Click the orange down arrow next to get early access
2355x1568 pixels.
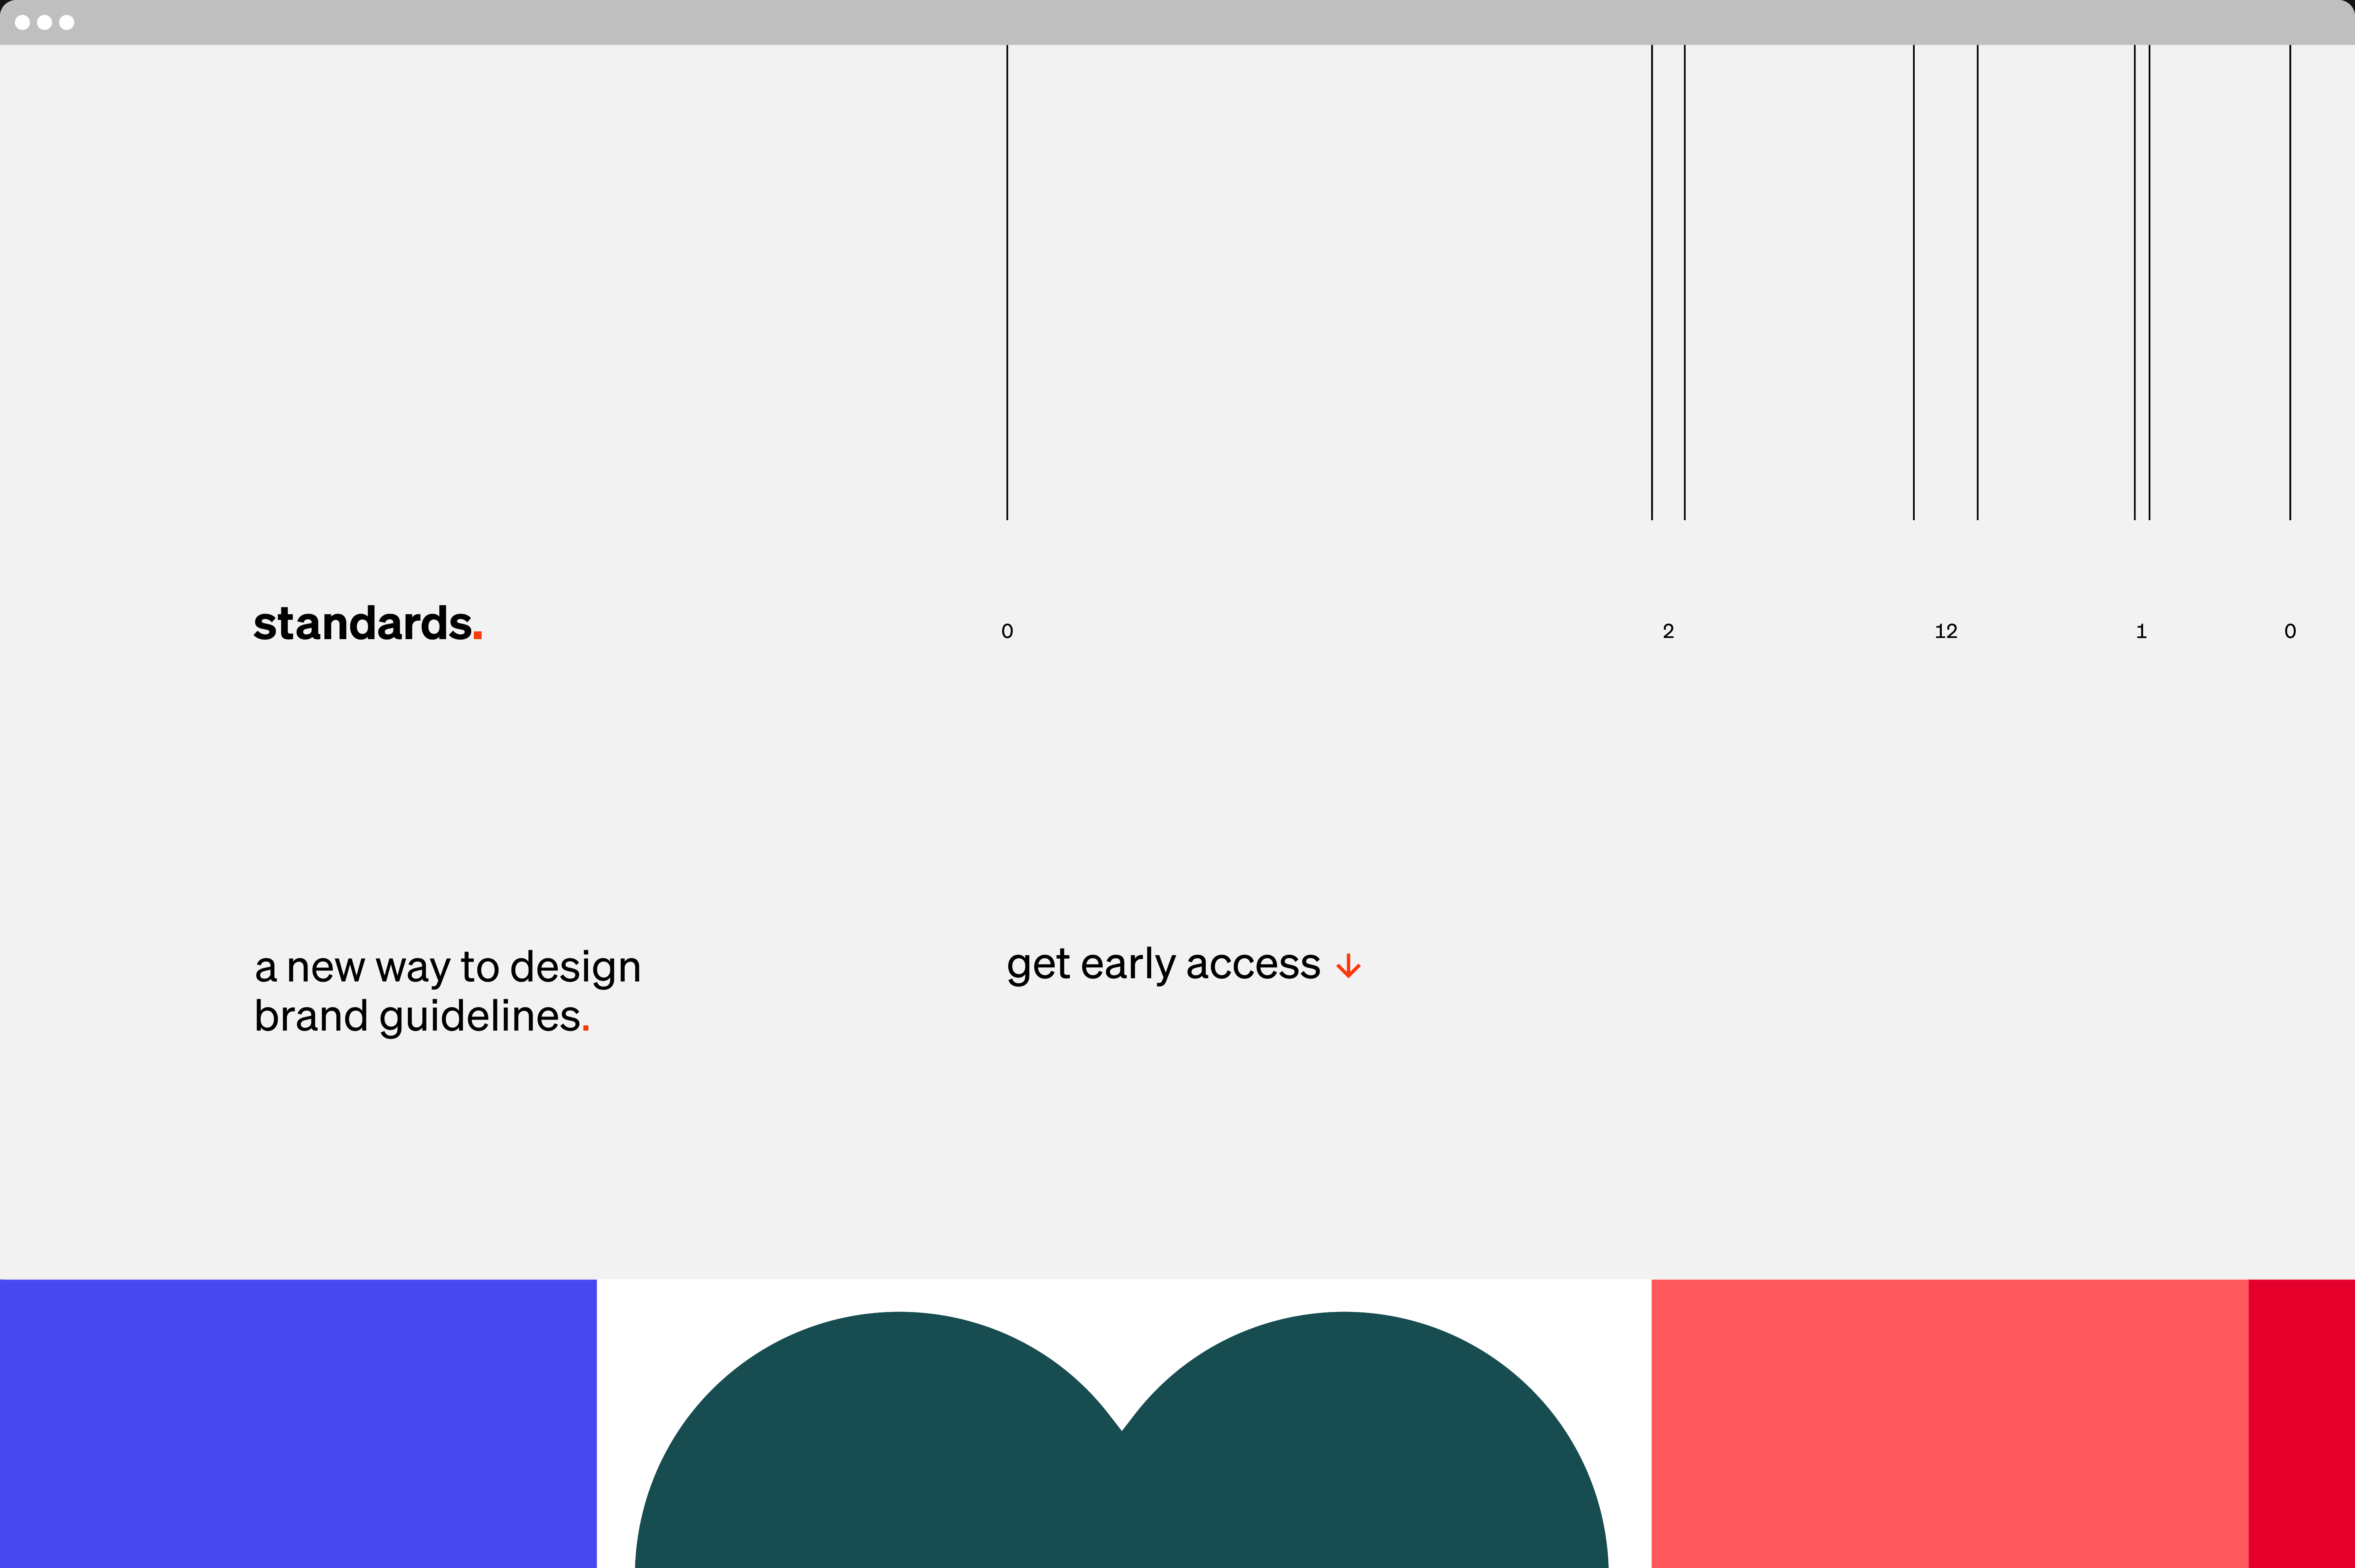[1350, 966]
